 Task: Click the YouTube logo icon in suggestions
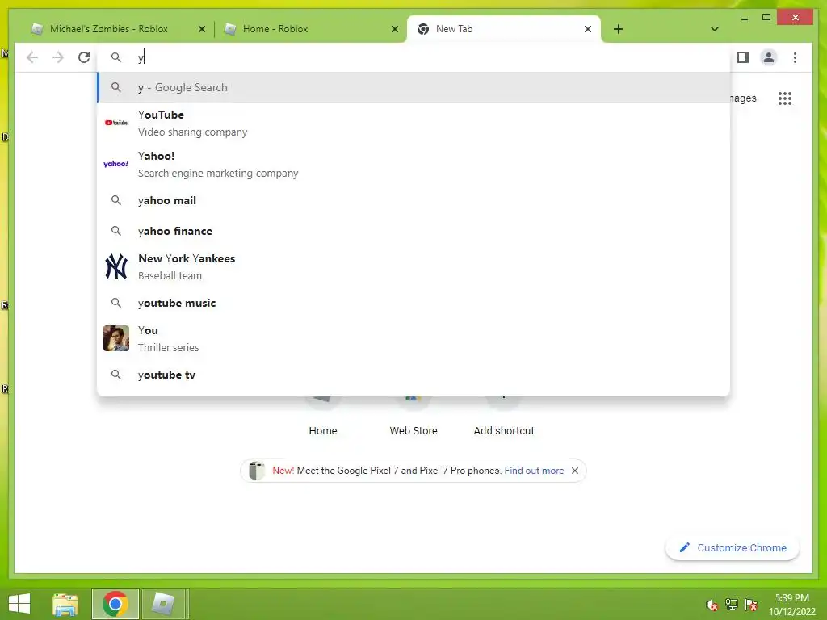116,123
